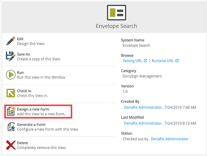Open the Testing URL link

pyautogui.click(x=132, y=61)
